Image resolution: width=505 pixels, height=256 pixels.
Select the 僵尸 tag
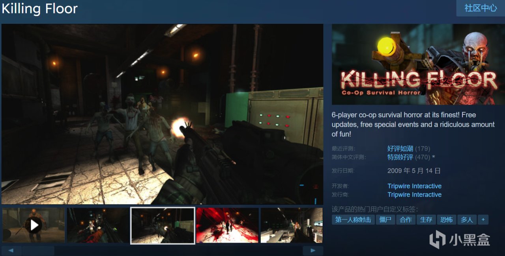385,220
